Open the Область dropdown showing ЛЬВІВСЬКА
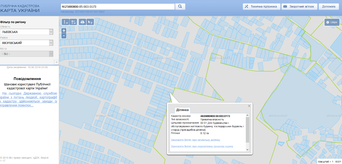 tap(27, 32)
